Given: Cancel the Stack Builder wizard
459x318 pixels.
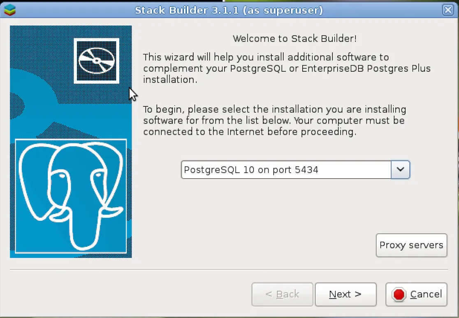Looking at the screenshot, I should 416,294.
